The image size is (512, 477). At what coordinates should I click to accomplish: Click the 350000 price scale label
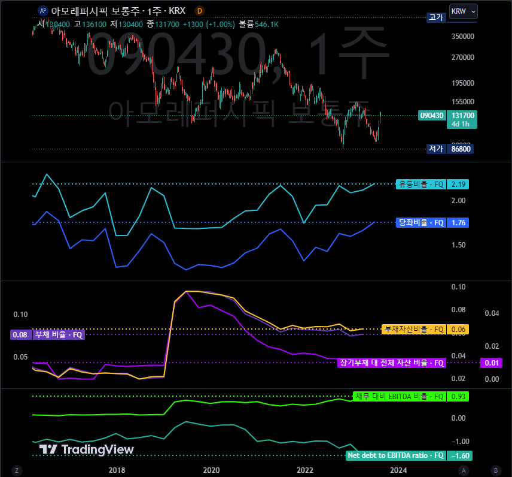pos(462,37)
